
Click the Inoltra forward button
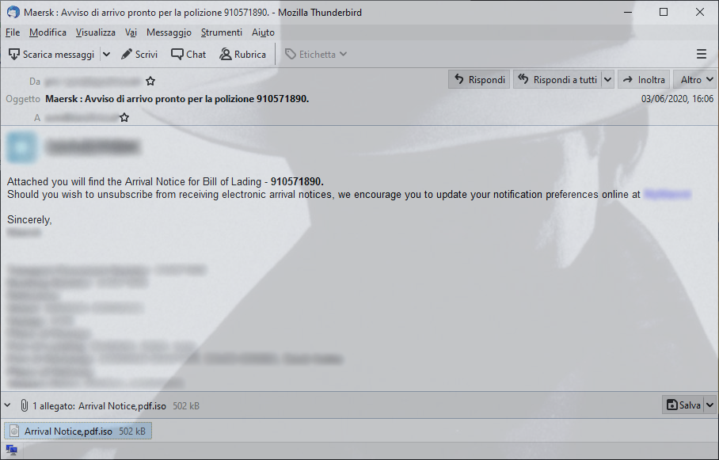[644, 80]
